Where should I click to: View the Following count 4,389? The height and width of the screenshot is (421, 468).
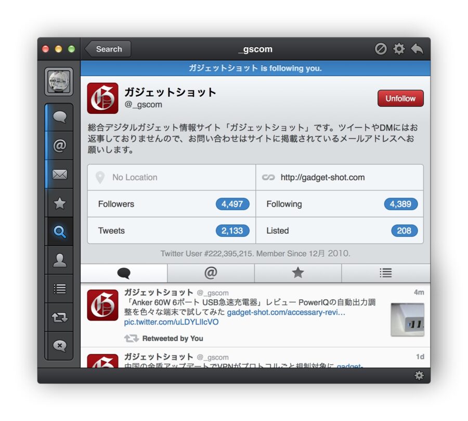pos(400,204)
